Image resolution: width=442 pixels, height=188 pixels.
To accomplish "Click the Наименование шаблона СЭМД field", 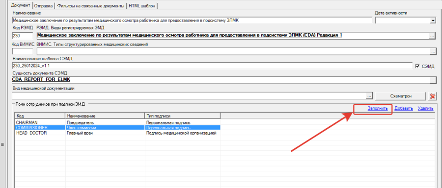I will (212, 66).
